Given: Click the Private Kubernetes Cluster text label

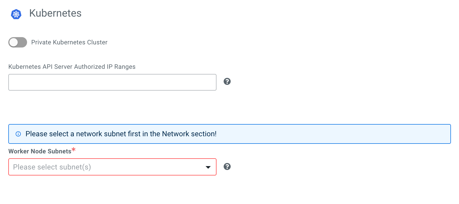Looking at the screenshot, I should (x=69, y=42).
